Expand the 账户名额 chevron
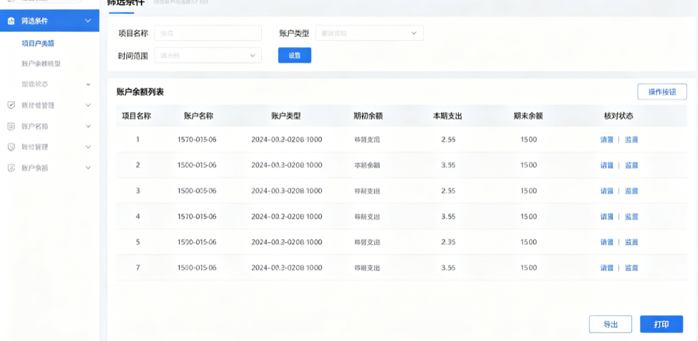The height and width of the screenshot is (341, 698). pyautogui.click(x=88, y=127)
